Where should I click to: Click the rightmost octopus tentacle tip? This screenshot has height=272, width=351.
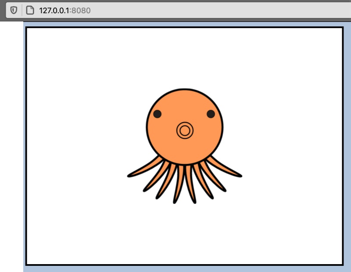[240, 176]
